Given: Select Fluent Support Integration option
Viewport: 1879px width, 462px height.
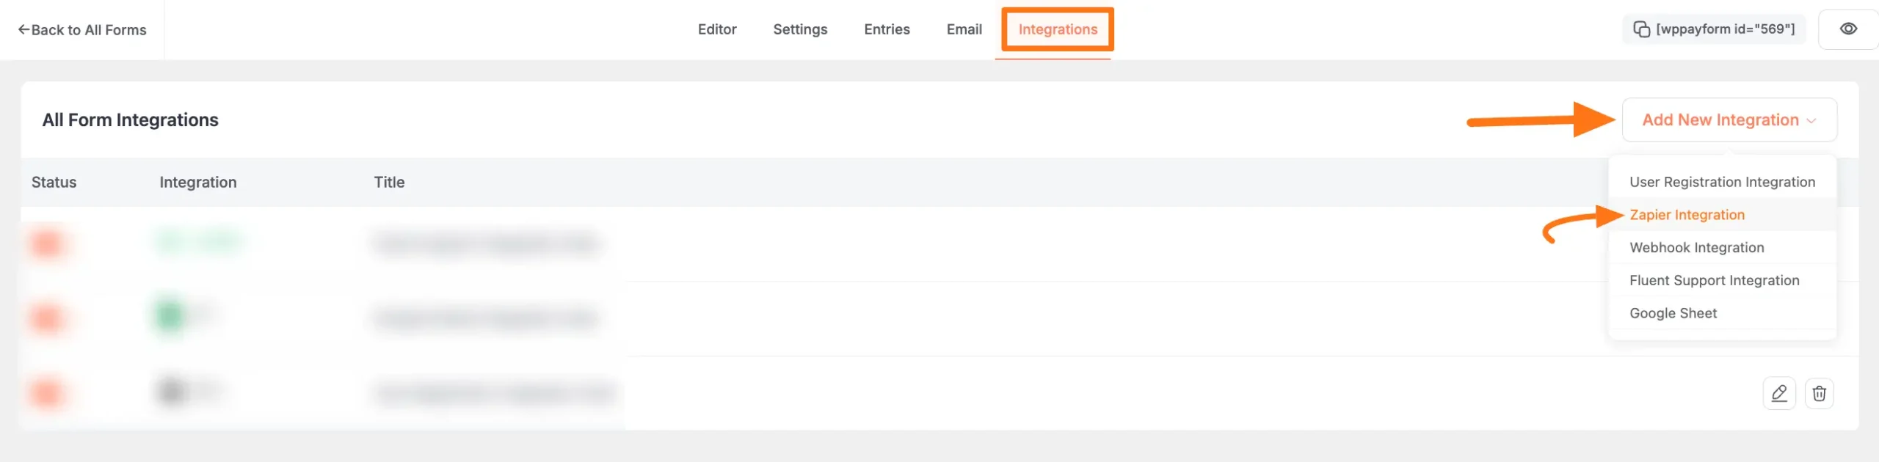Looking at the screenshot, I should click(x=1714, y=280).
